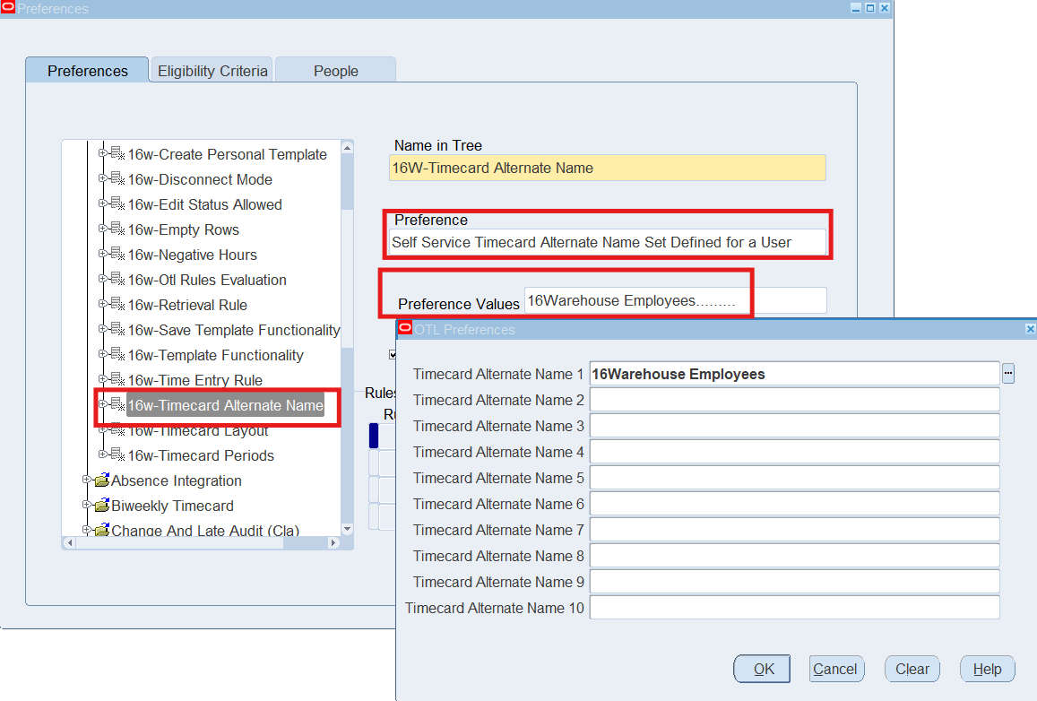Click the 16w-Disconnect Mode node icon

click(117, 179)
